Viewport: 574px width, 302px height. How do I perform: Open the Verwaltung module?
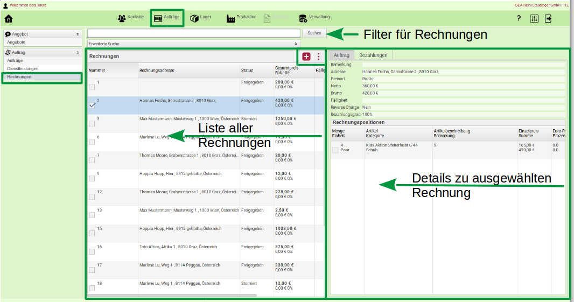pyautogui.click(x=314, y=18)
